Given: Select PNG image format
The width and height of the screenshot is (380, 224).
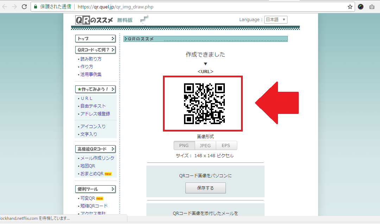Looking at the screenshot, I should (184, 146).
